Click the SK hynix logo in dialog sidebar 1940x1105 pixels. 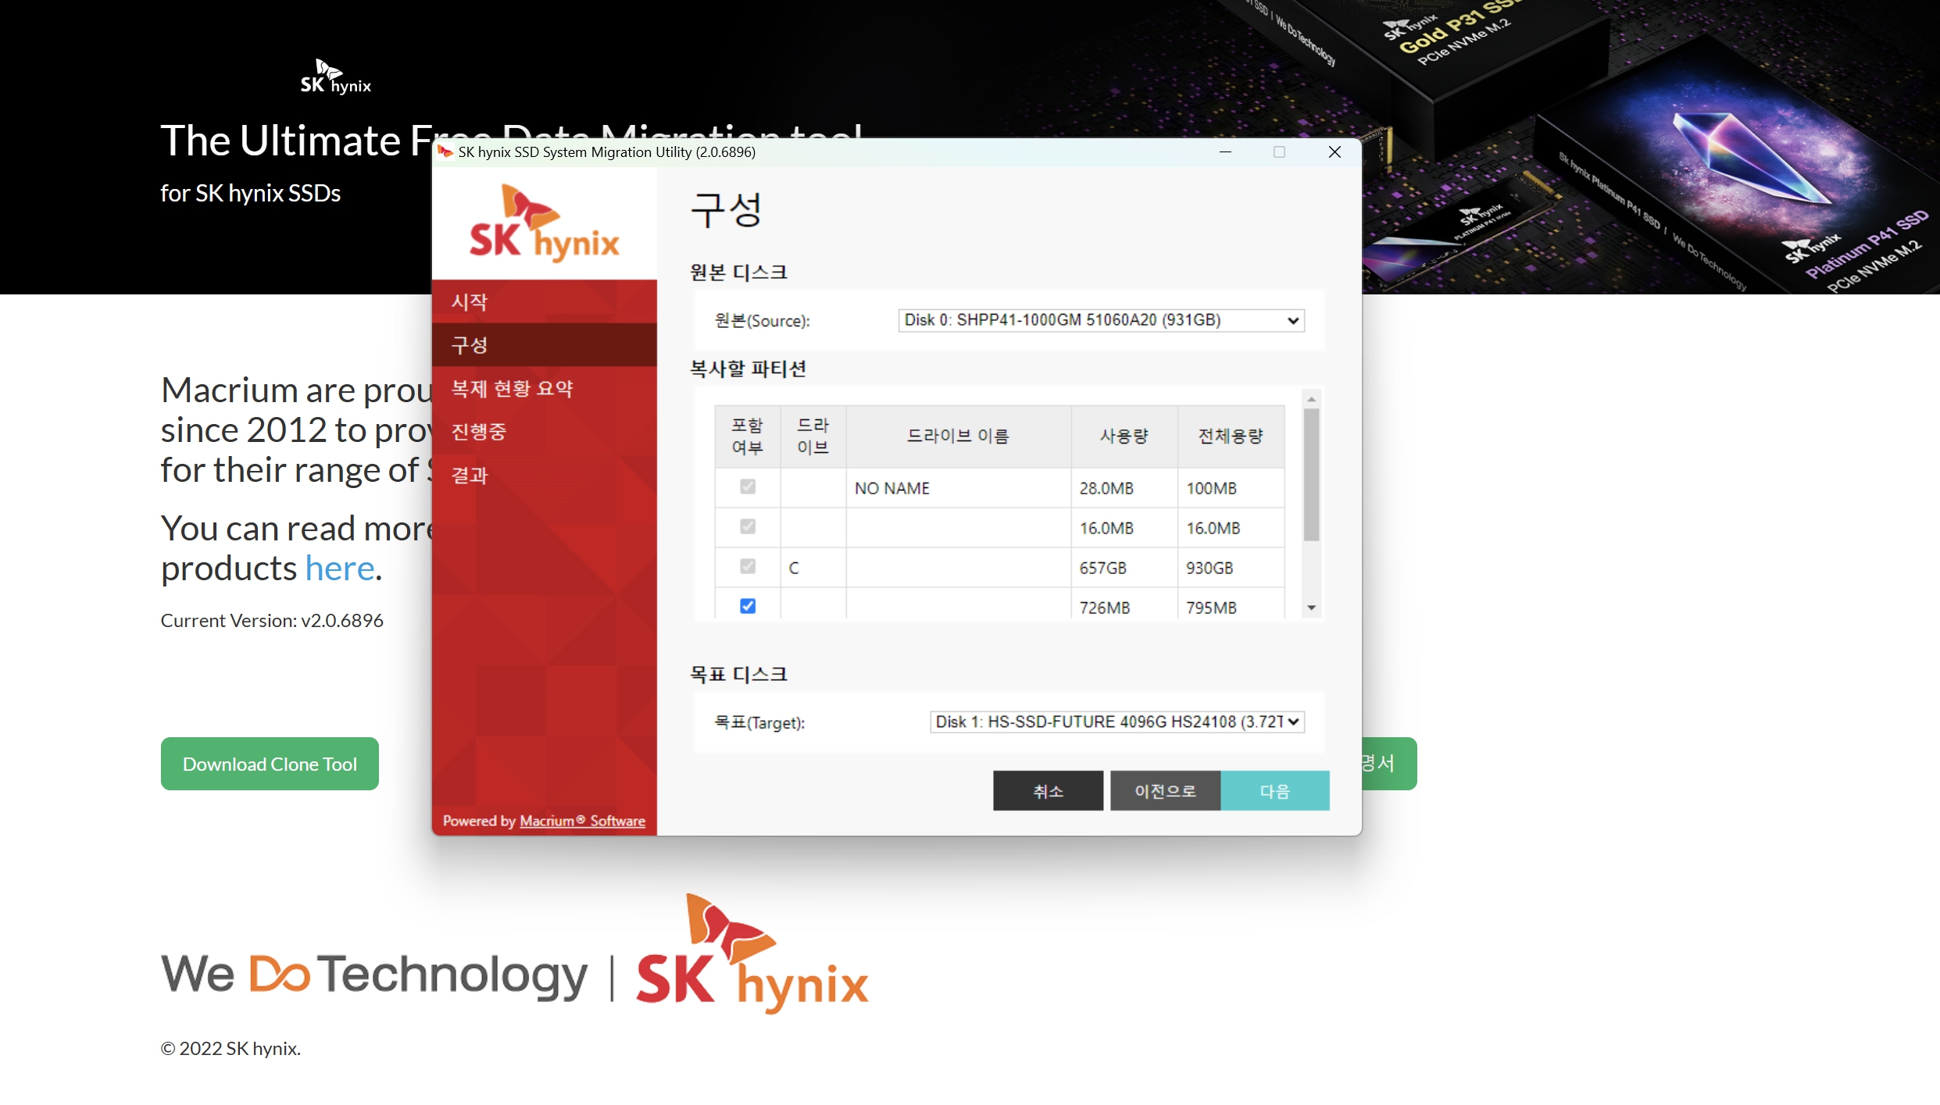544,224
